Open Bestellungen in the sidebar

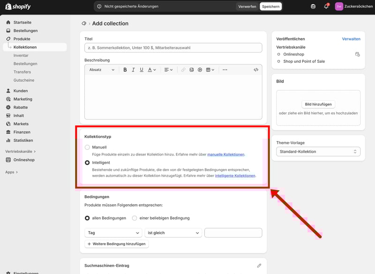click(25, 31)
